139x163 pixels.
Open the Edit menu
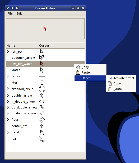[19, 13]
